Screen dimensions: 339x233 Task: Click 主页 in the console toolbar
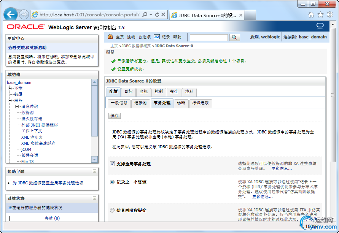click(x=120, y=37)
